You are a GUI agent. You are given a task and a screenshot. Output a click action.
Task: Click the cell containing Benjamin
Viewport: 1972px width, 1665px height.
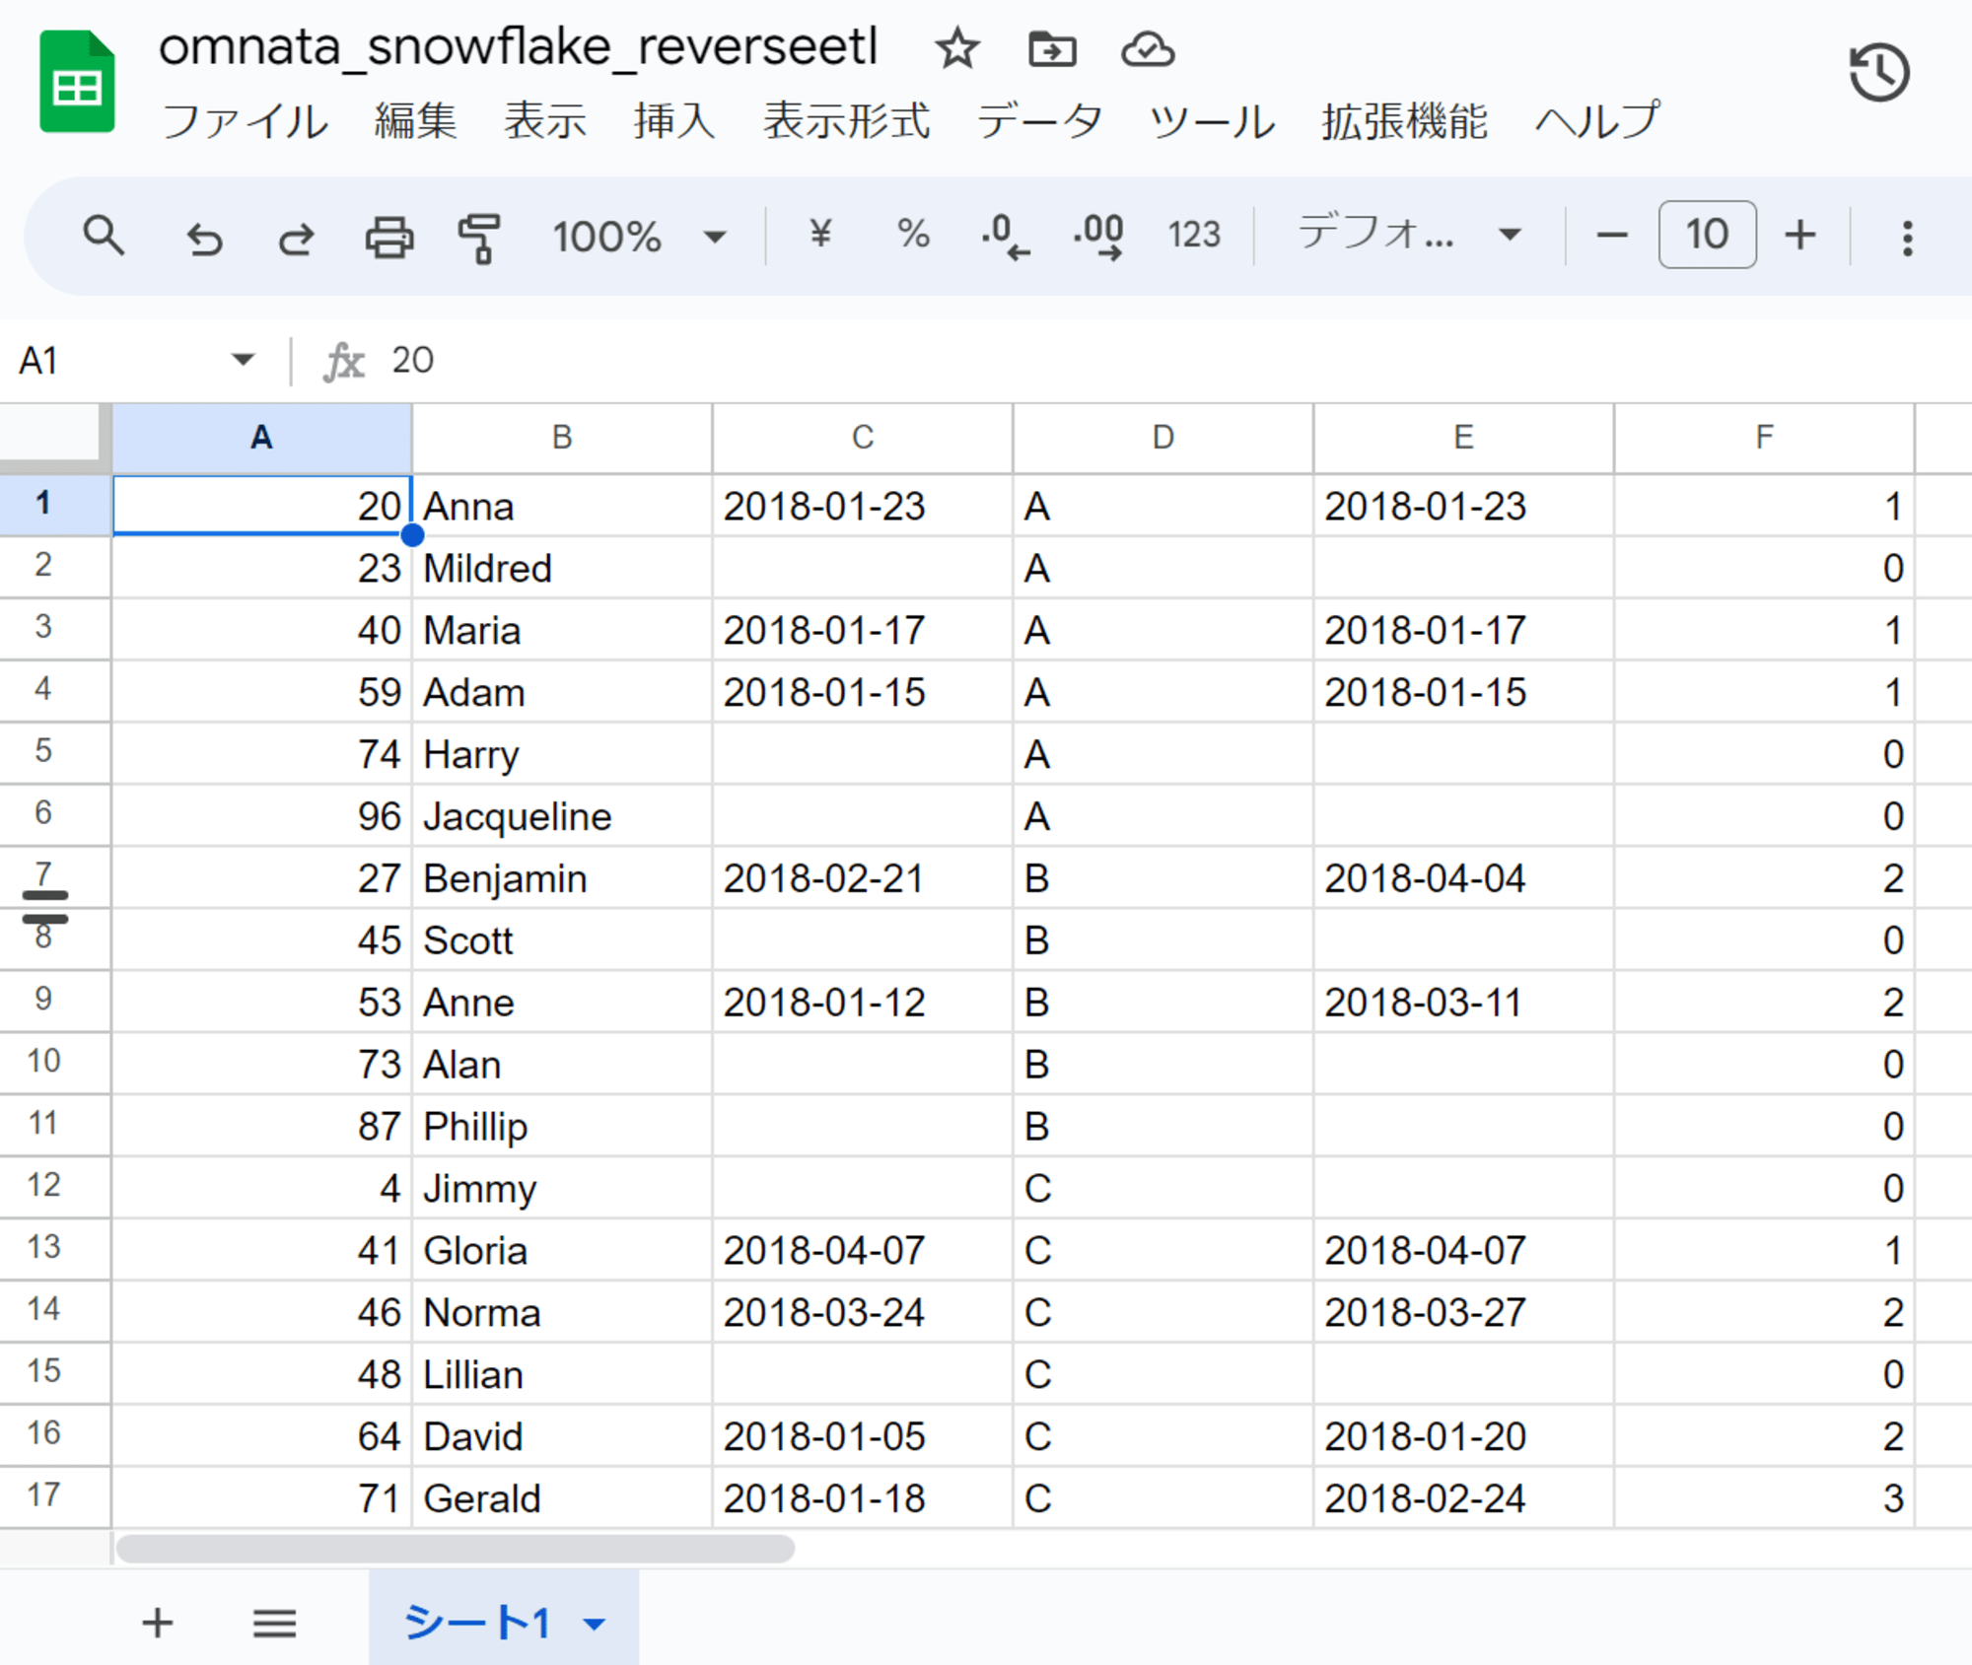coord(562,878)
